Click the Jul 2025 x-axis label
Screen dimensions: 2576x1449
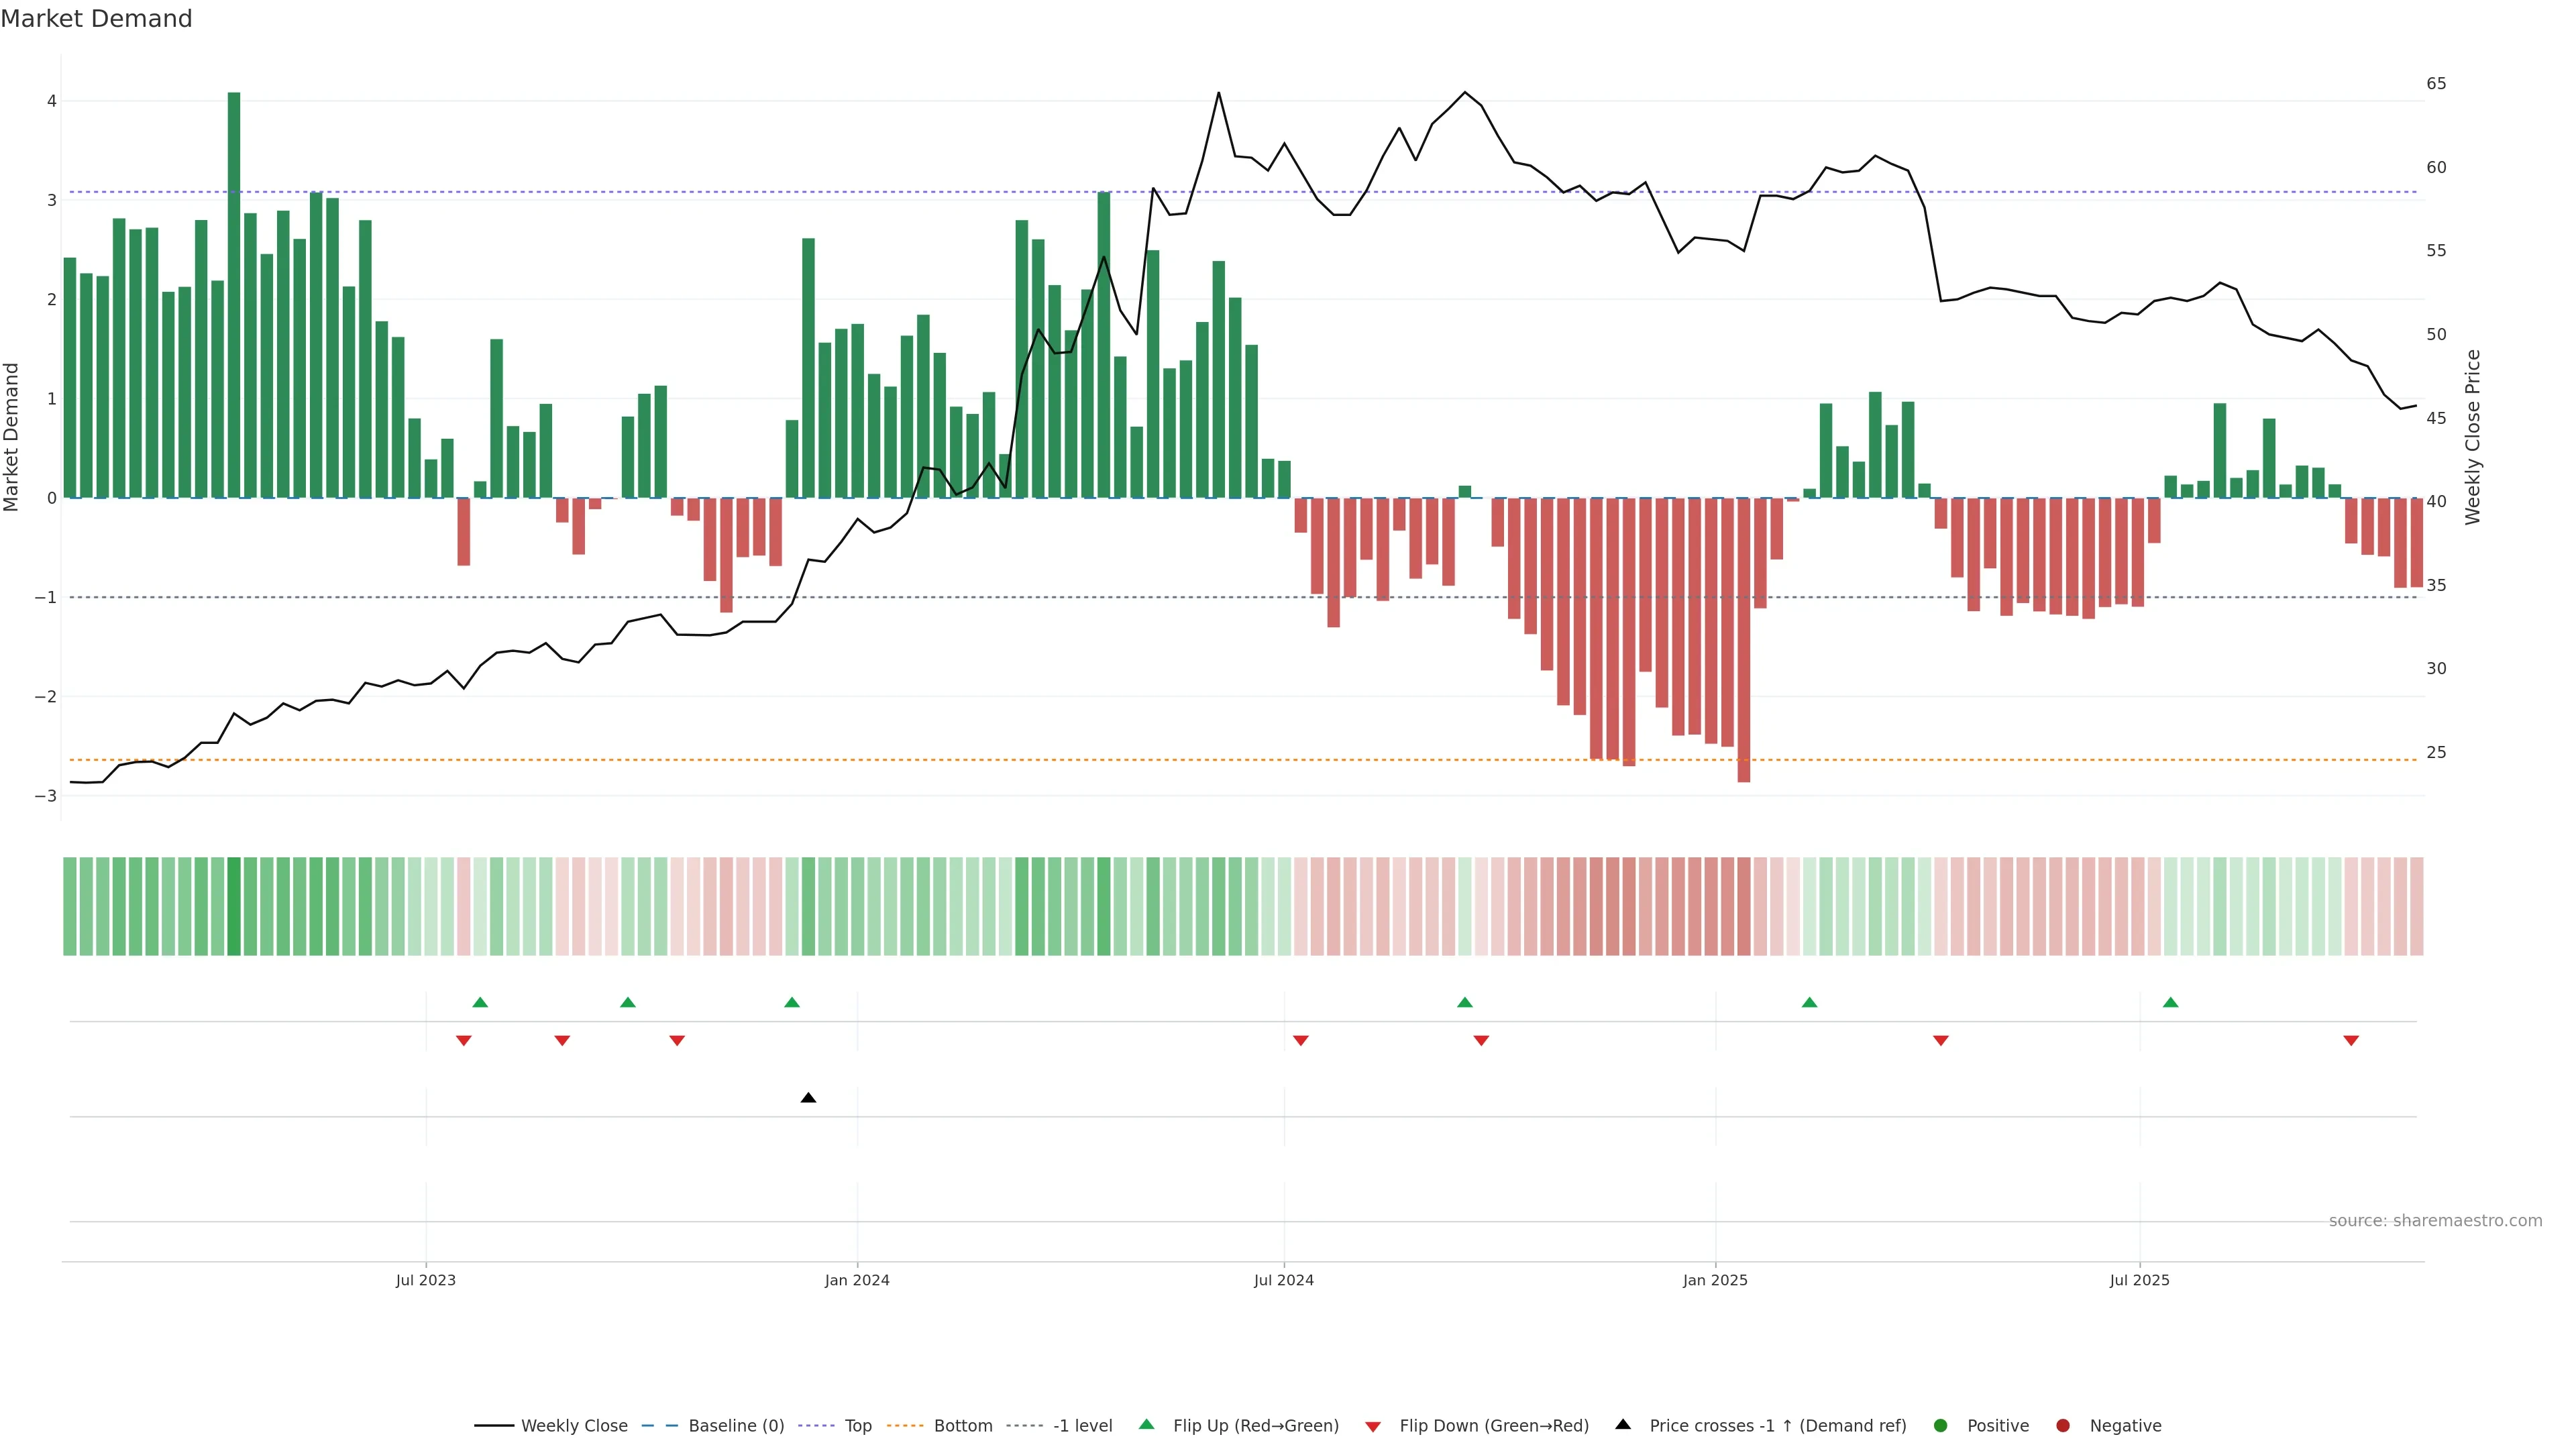tap(2139, 1281)
